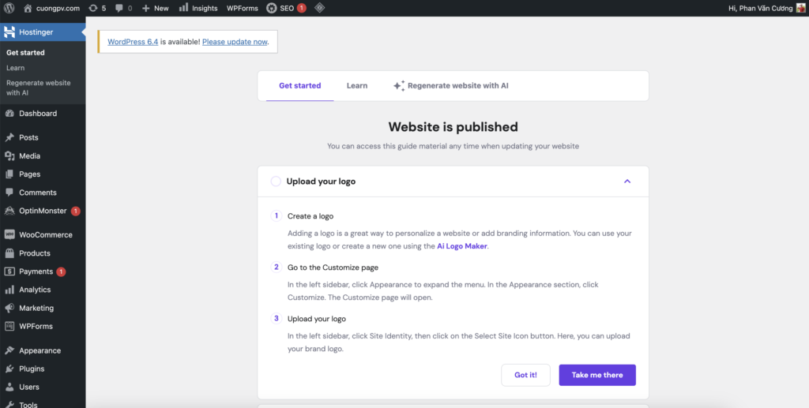Viewport: 809px width, 408px height.
Task: Click the SEO red notification badge
Action: (x=301, y=8)
